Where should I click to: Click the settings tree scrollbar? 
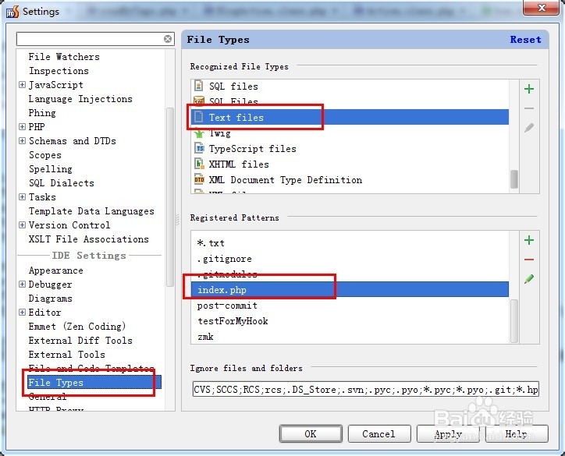[x=170, y=197]
